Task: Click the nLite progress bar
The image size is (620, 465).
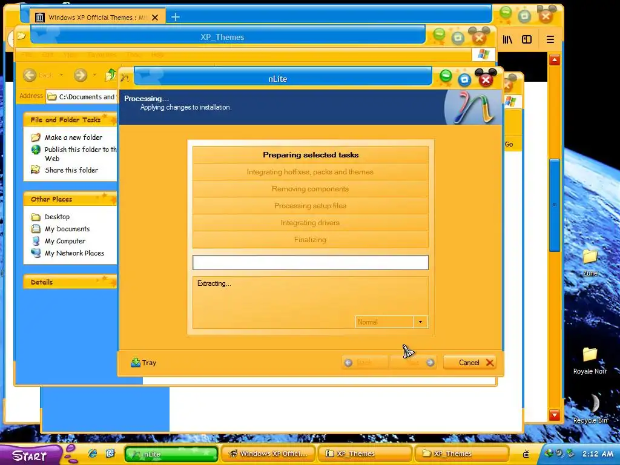Action: tap(311, 263)
